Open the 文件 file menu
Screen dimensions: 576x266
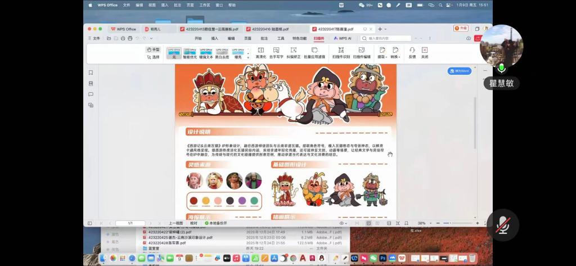96,38
